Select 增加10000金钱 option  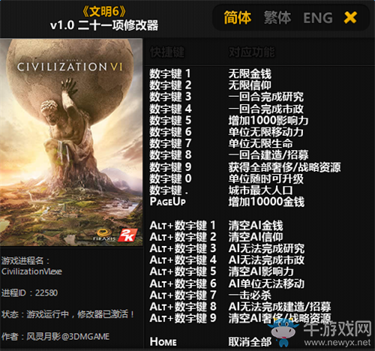point(266,202)
